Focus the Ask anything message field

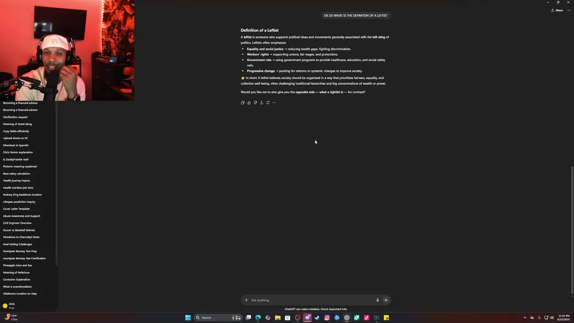point(312,300)
